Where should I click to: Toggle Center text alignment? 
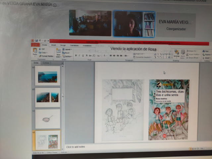pyautogui.click(x=114, y=56)
